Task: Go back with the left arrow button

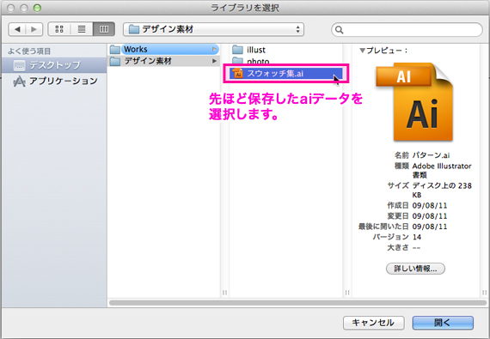Action: point(17,29)
